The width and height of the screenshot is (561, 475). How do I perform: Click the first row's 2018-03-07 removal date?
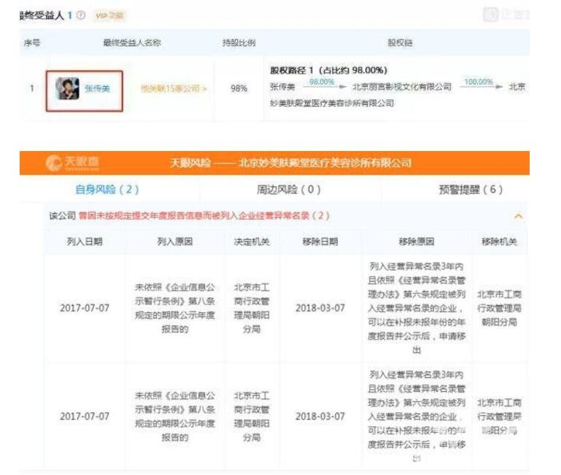[x=320, y=308]
